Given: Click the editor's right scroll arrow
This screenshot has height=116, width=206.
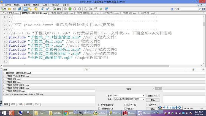Looking at the screenshot, I should click(201, 66).
